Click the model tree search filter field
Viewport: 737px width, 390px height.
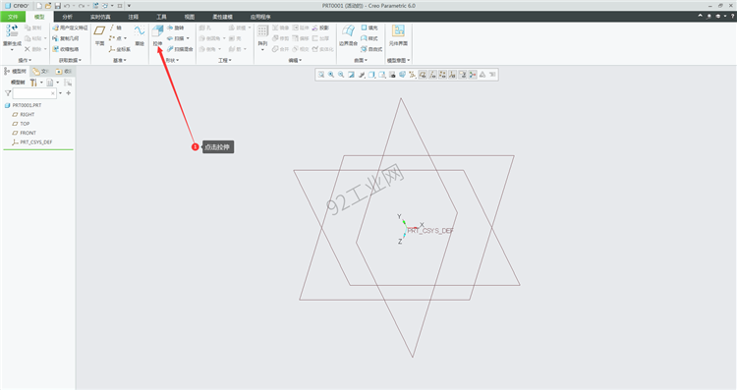coord(34,93)
